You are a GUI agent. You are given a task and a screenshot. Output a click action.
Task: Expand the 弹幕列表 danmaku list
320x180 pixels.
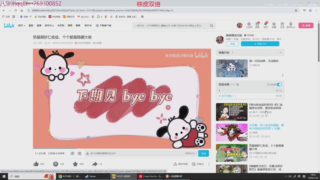280,53
